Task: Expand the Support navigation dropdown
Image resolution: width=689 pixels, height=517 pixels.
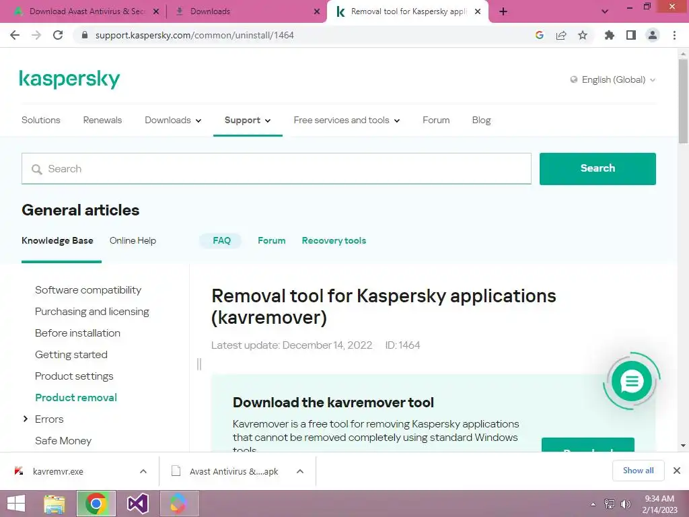Action: (248, 120)
